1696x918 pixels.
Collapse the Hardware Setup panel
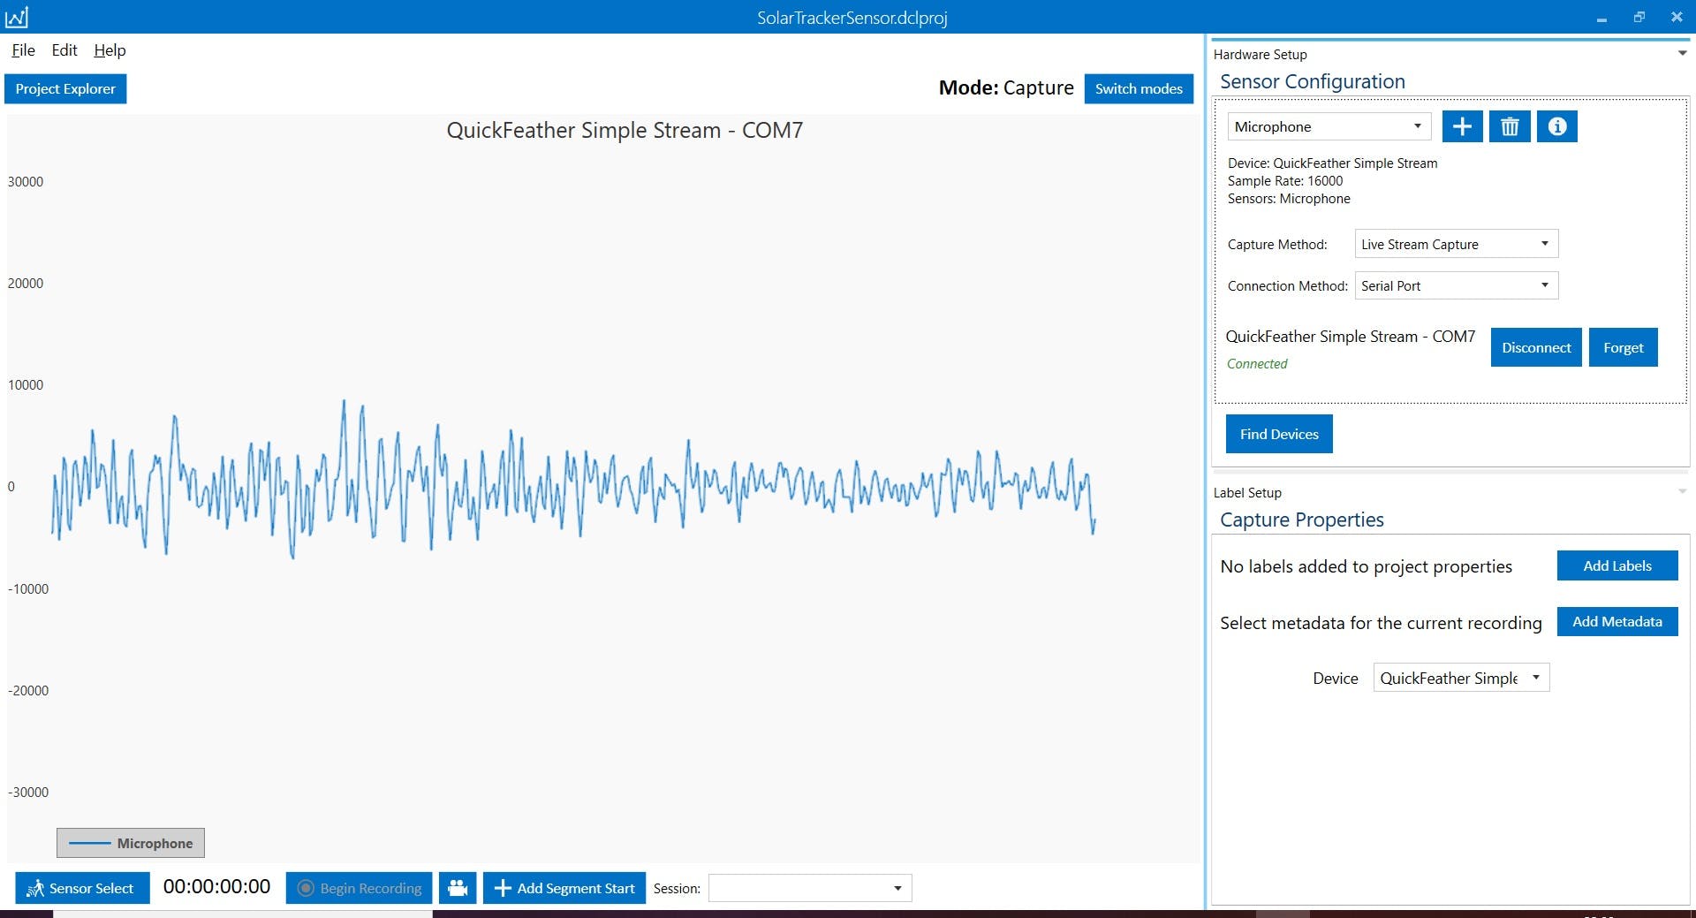[1682, 53]
